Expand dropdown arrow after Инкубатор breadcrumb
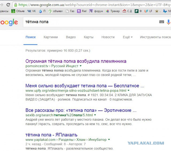This screenshot has height=151, width=171. pos(109,140)
